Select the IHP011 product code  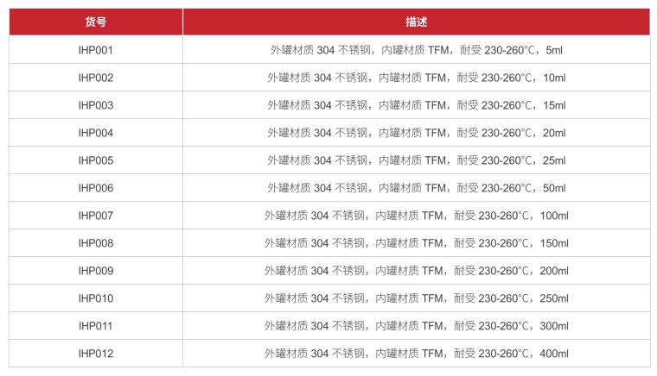(x=95, y=326)
